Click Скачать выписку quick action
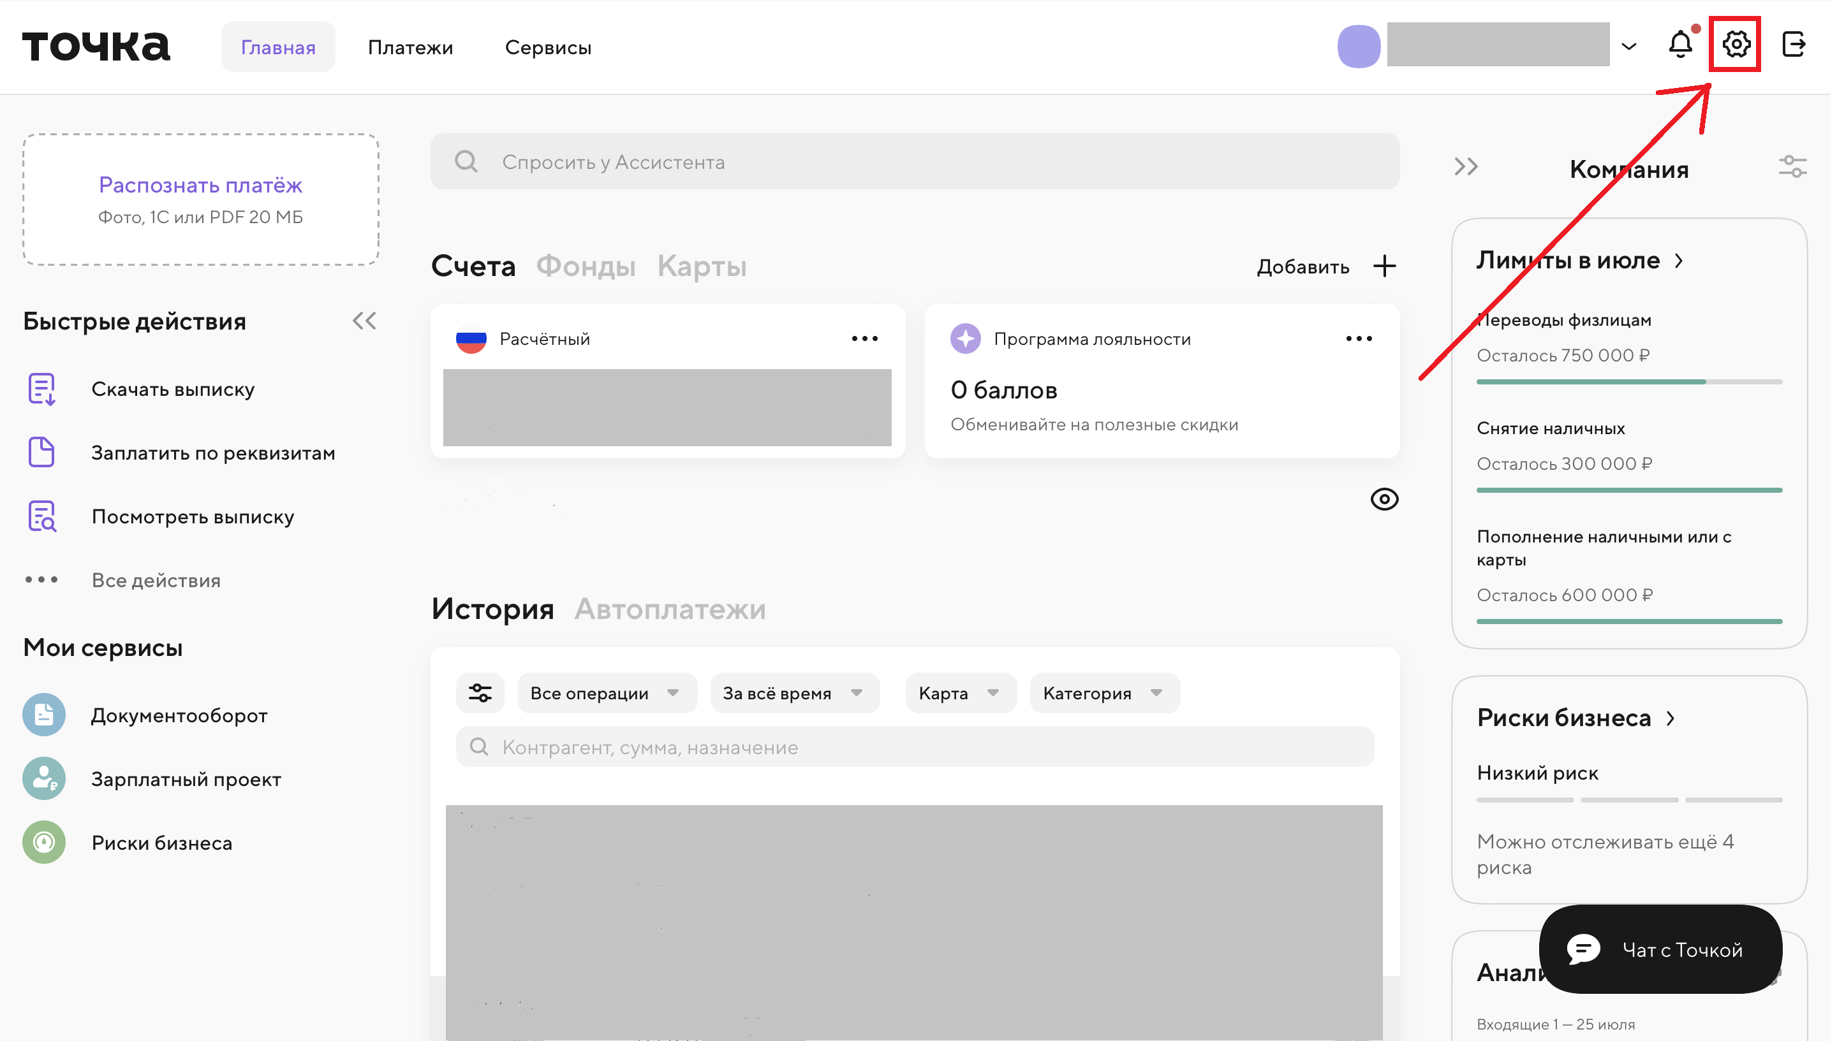The width and height of the screenshot is (1830, 1041). pyautogui.click(x=172, y=389)
